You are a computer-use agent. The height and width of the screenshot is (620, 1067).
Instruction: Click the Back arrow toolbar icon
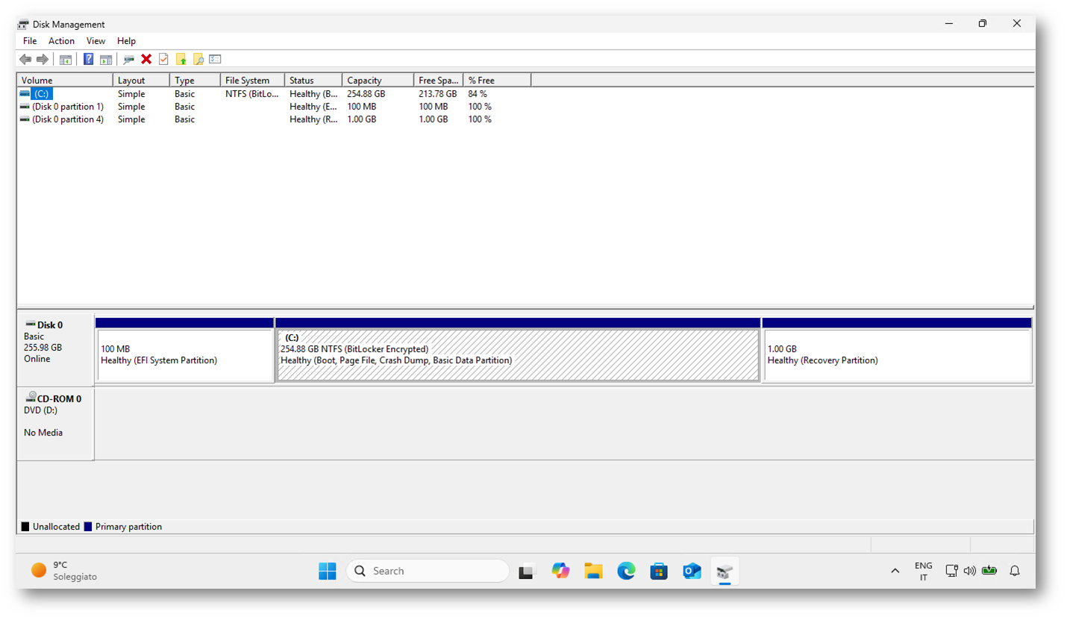(25, 60)
